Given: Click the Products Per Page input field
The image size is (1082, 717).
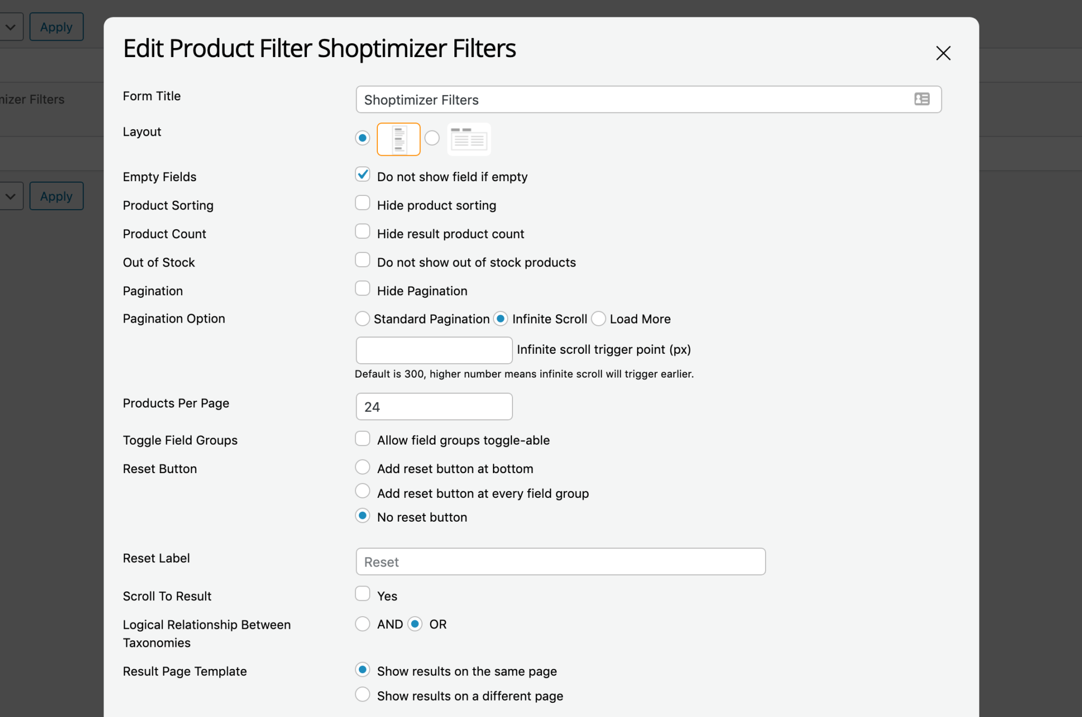Looking at the screenshot, I should tap(434, 406).
